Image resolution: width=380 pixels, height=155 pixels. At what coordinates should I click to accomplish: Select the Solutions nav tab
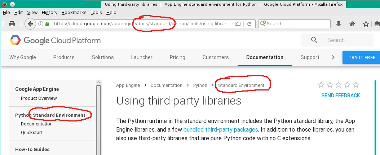(x=103, y=57)
